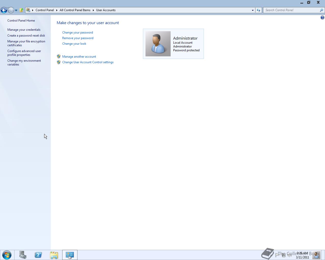Viewport: 325px width, 260px height.
Task: Open the recent pages dropdown arrow
Action: 16,10
